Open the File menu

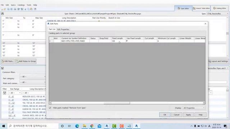2,5
